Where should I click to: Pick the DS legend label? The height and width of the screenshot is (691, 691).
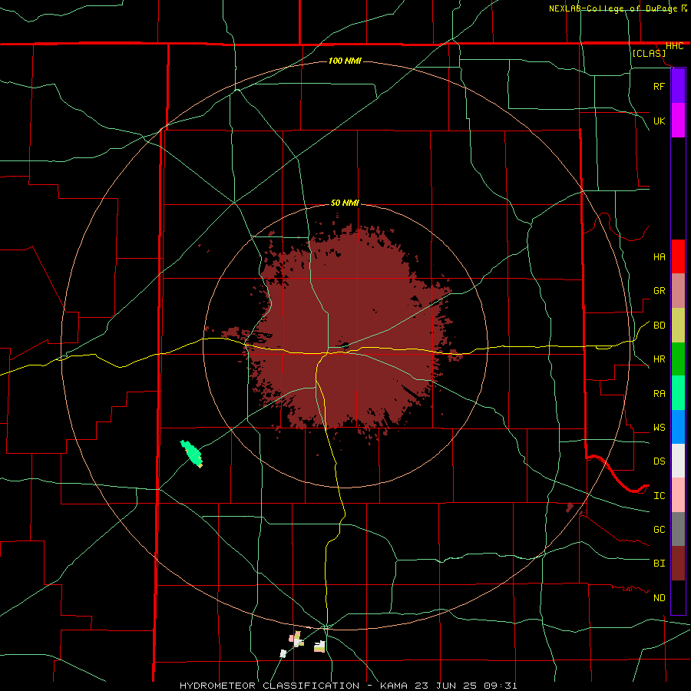(x=659, y=461)
